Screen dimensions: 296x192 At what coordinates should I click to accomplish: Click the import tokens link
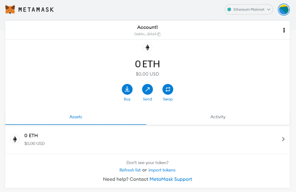[162, 170]
